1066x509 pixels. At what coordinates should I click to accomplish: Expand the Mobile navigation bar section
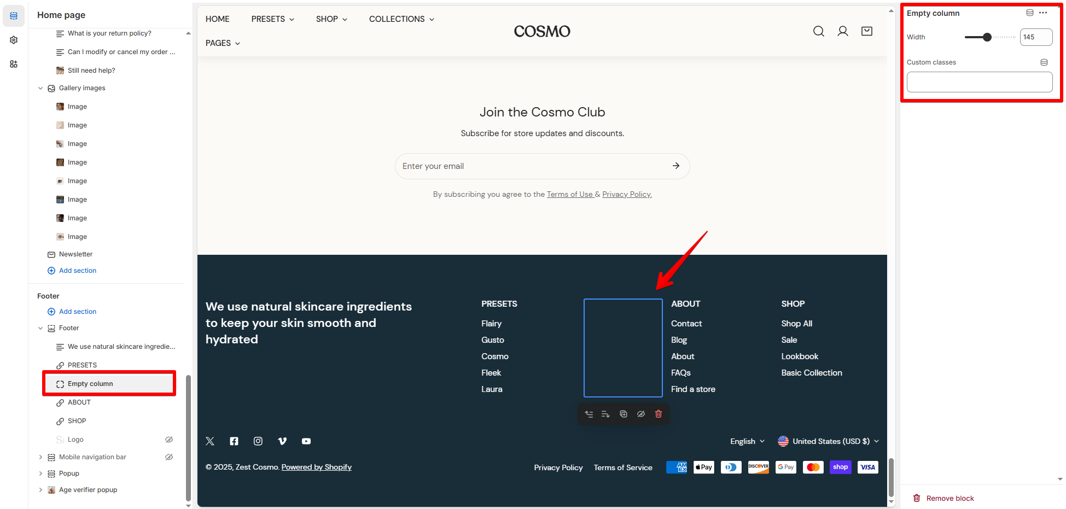[40, 457]
